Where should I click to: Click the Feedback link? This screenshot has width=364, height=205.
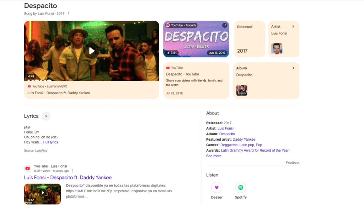293,162
